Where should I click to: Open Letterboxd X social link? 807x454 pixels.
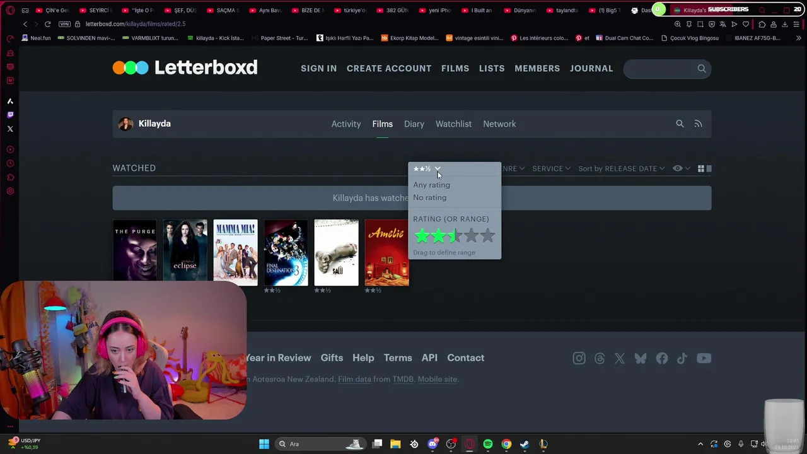620,358
